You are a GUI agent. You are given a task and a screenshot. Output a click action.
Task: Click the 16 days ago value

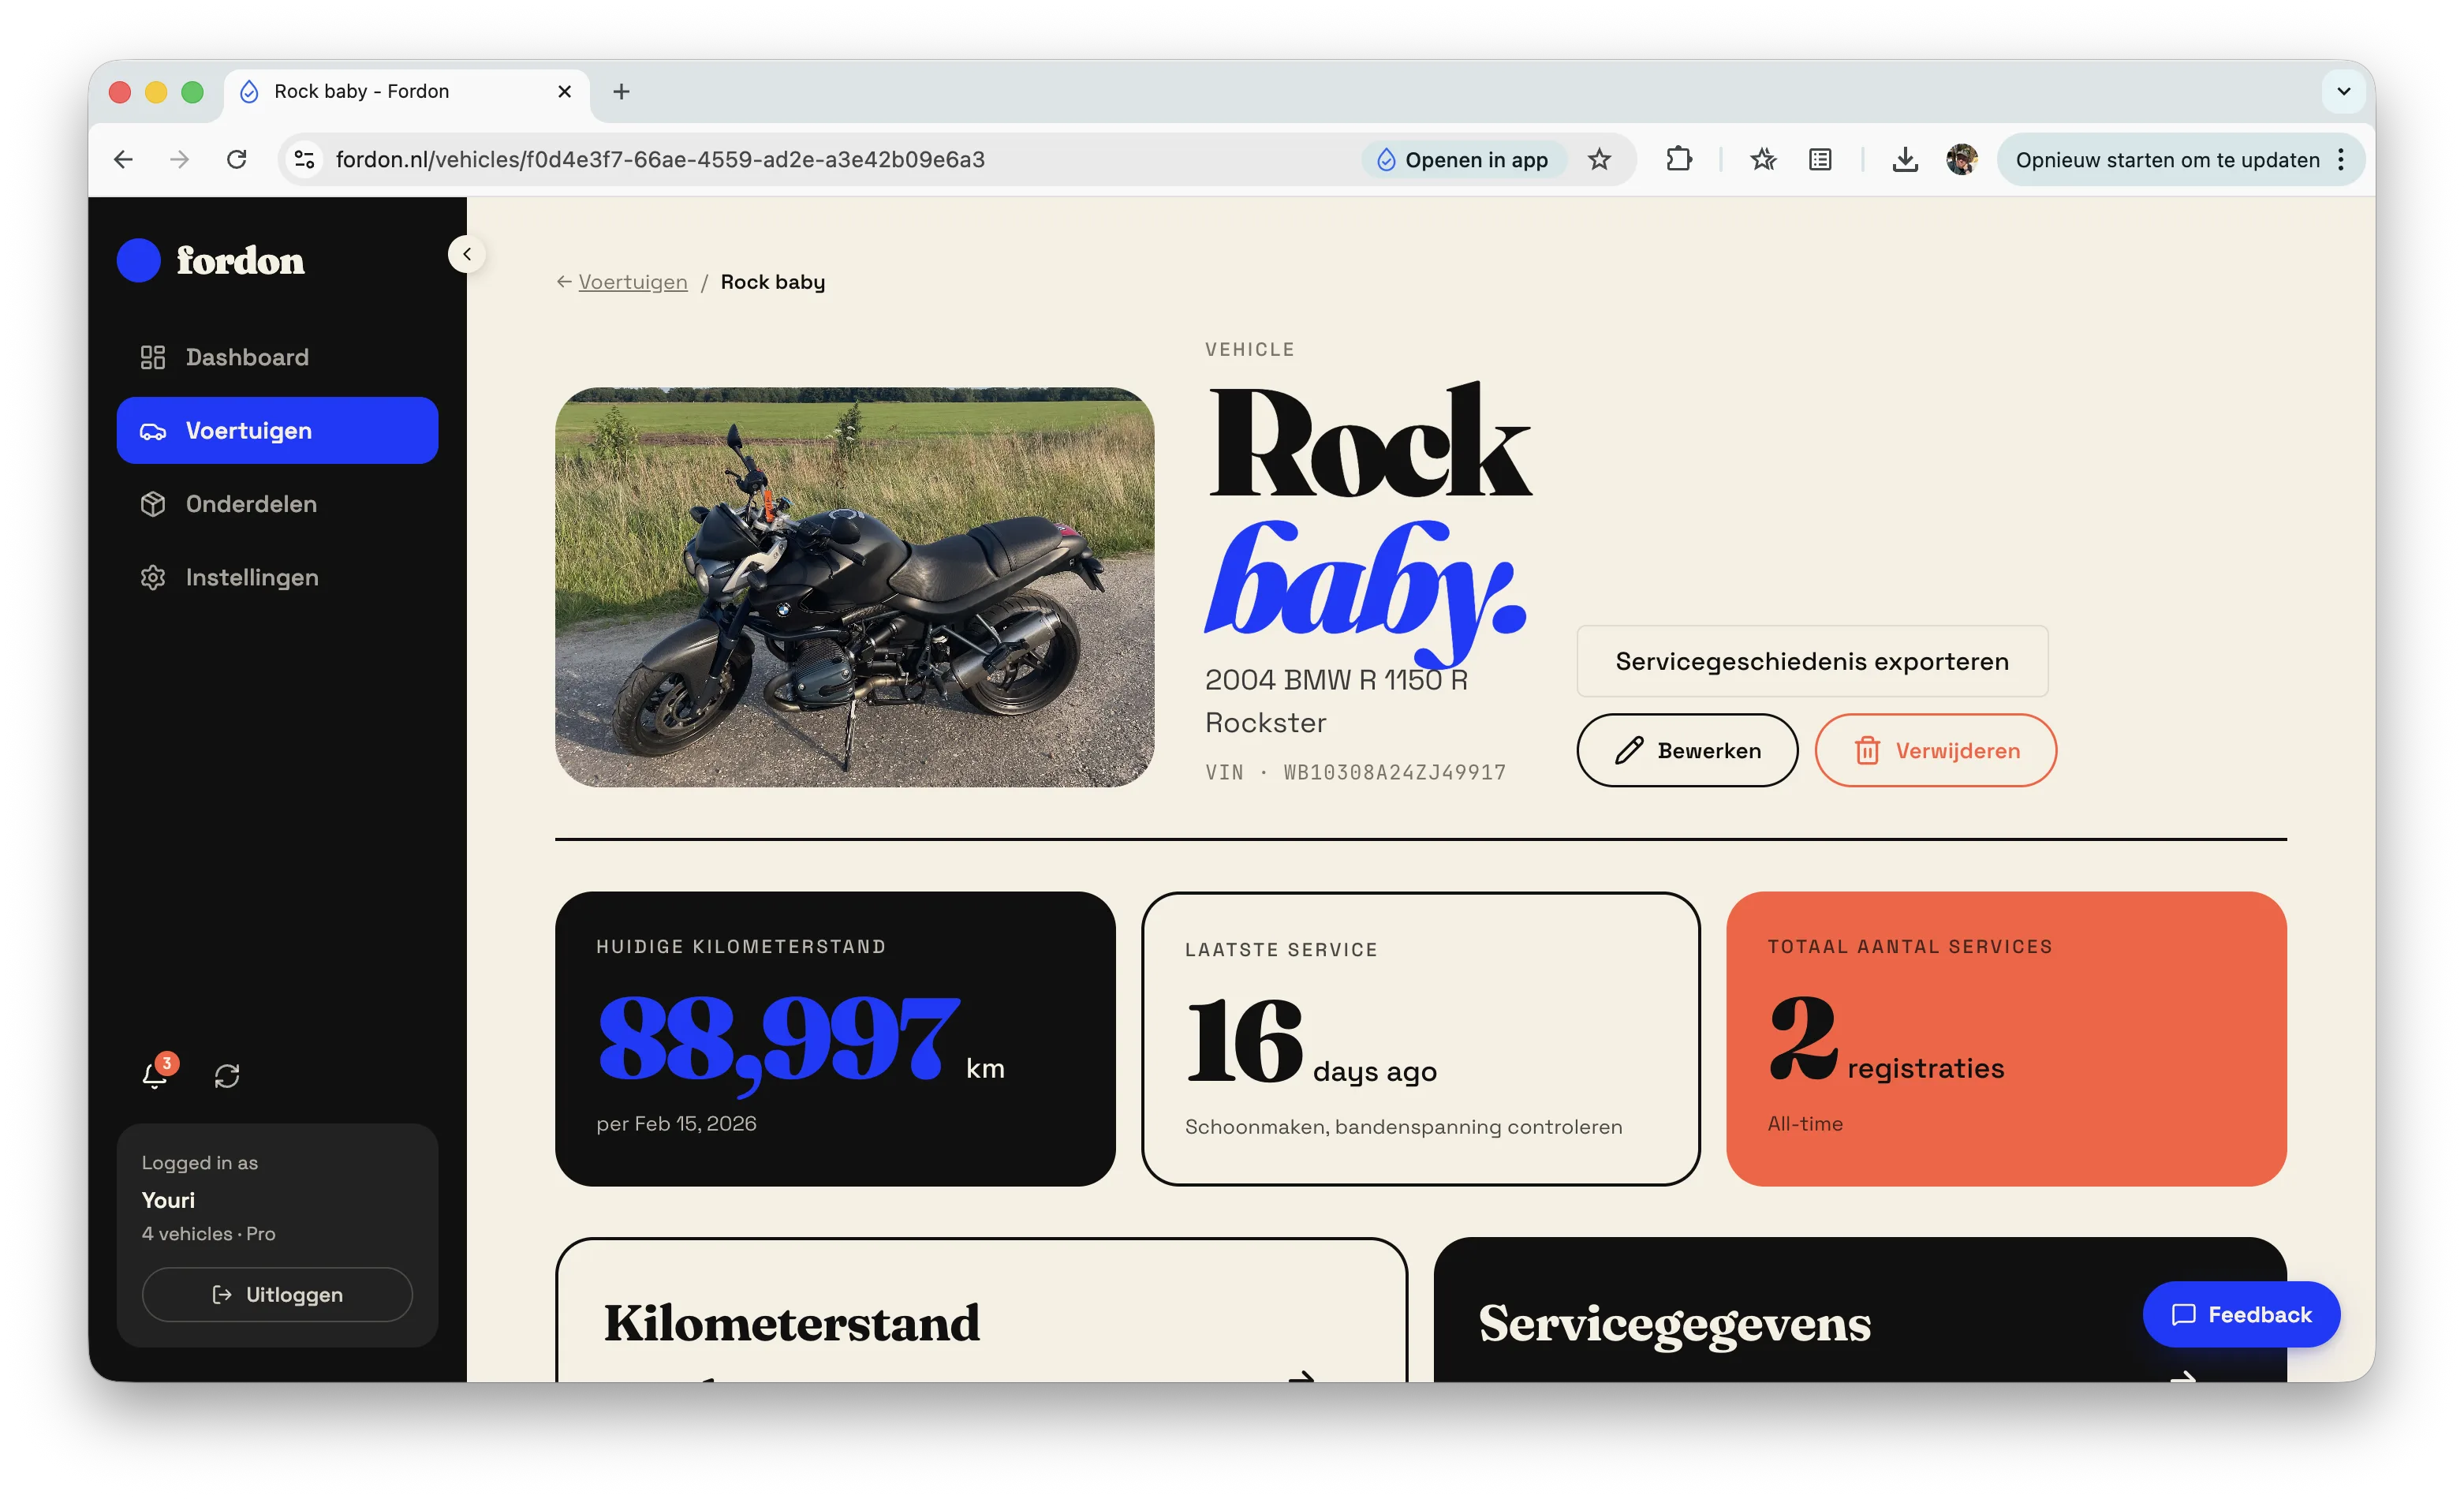tap(1311, 1040)
